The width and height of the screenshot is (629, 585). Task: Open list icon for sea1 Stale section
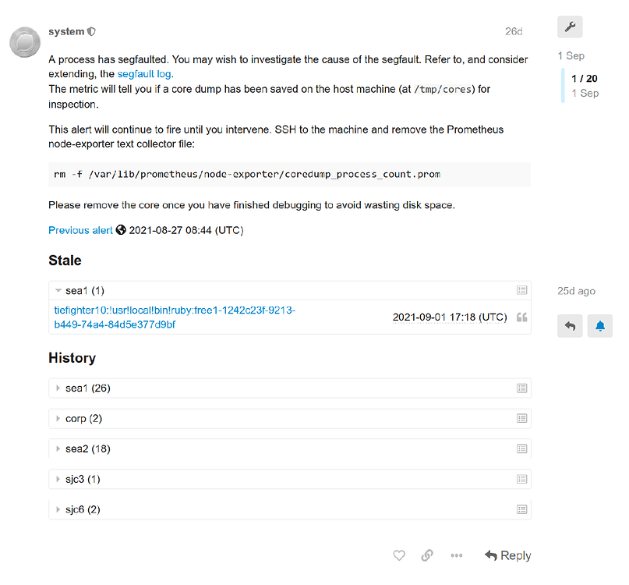522,290
